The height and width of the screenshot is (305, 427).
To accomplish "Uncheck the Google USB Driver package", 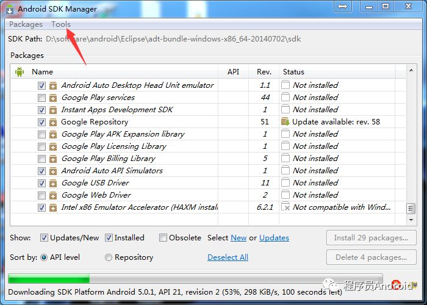I will point(41,183).
